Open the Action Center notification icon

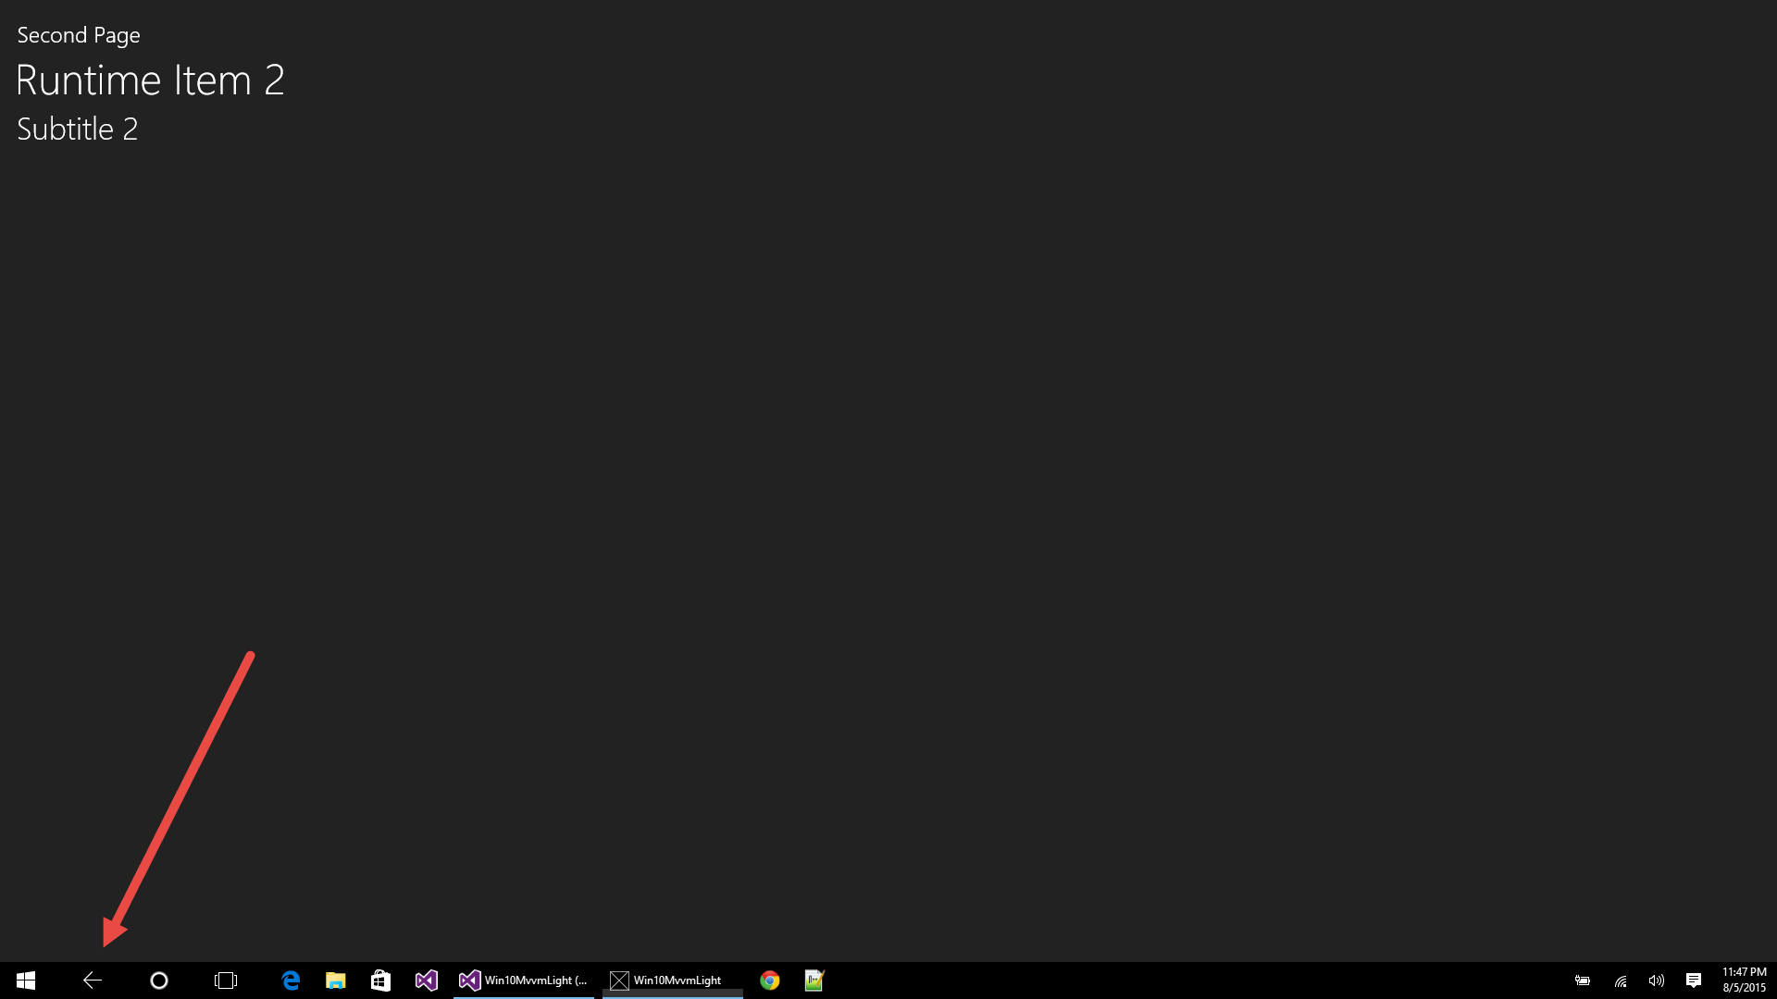(1694, 980)
